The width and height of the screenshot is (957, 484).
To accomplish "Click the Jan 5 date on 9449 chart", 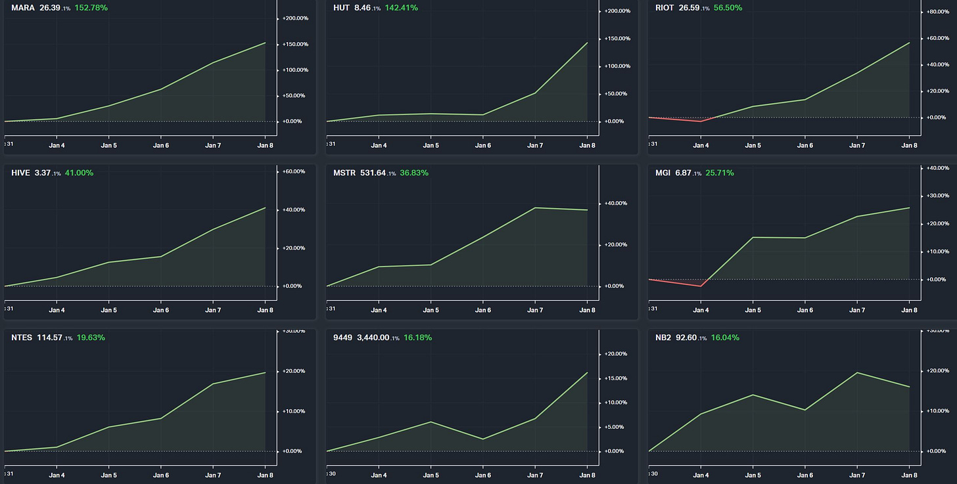I will pos(431,475).
